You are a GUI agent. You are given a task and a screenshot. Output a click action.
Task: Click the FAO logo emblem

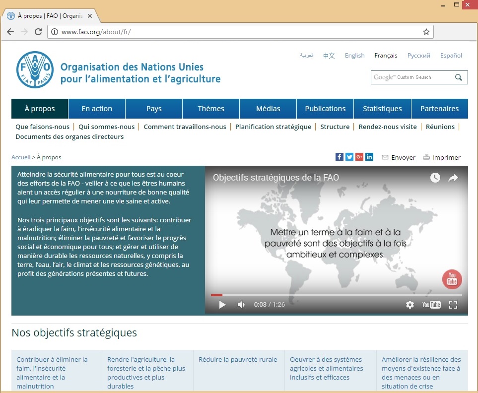pyautogui.click(x=35, y=69)
